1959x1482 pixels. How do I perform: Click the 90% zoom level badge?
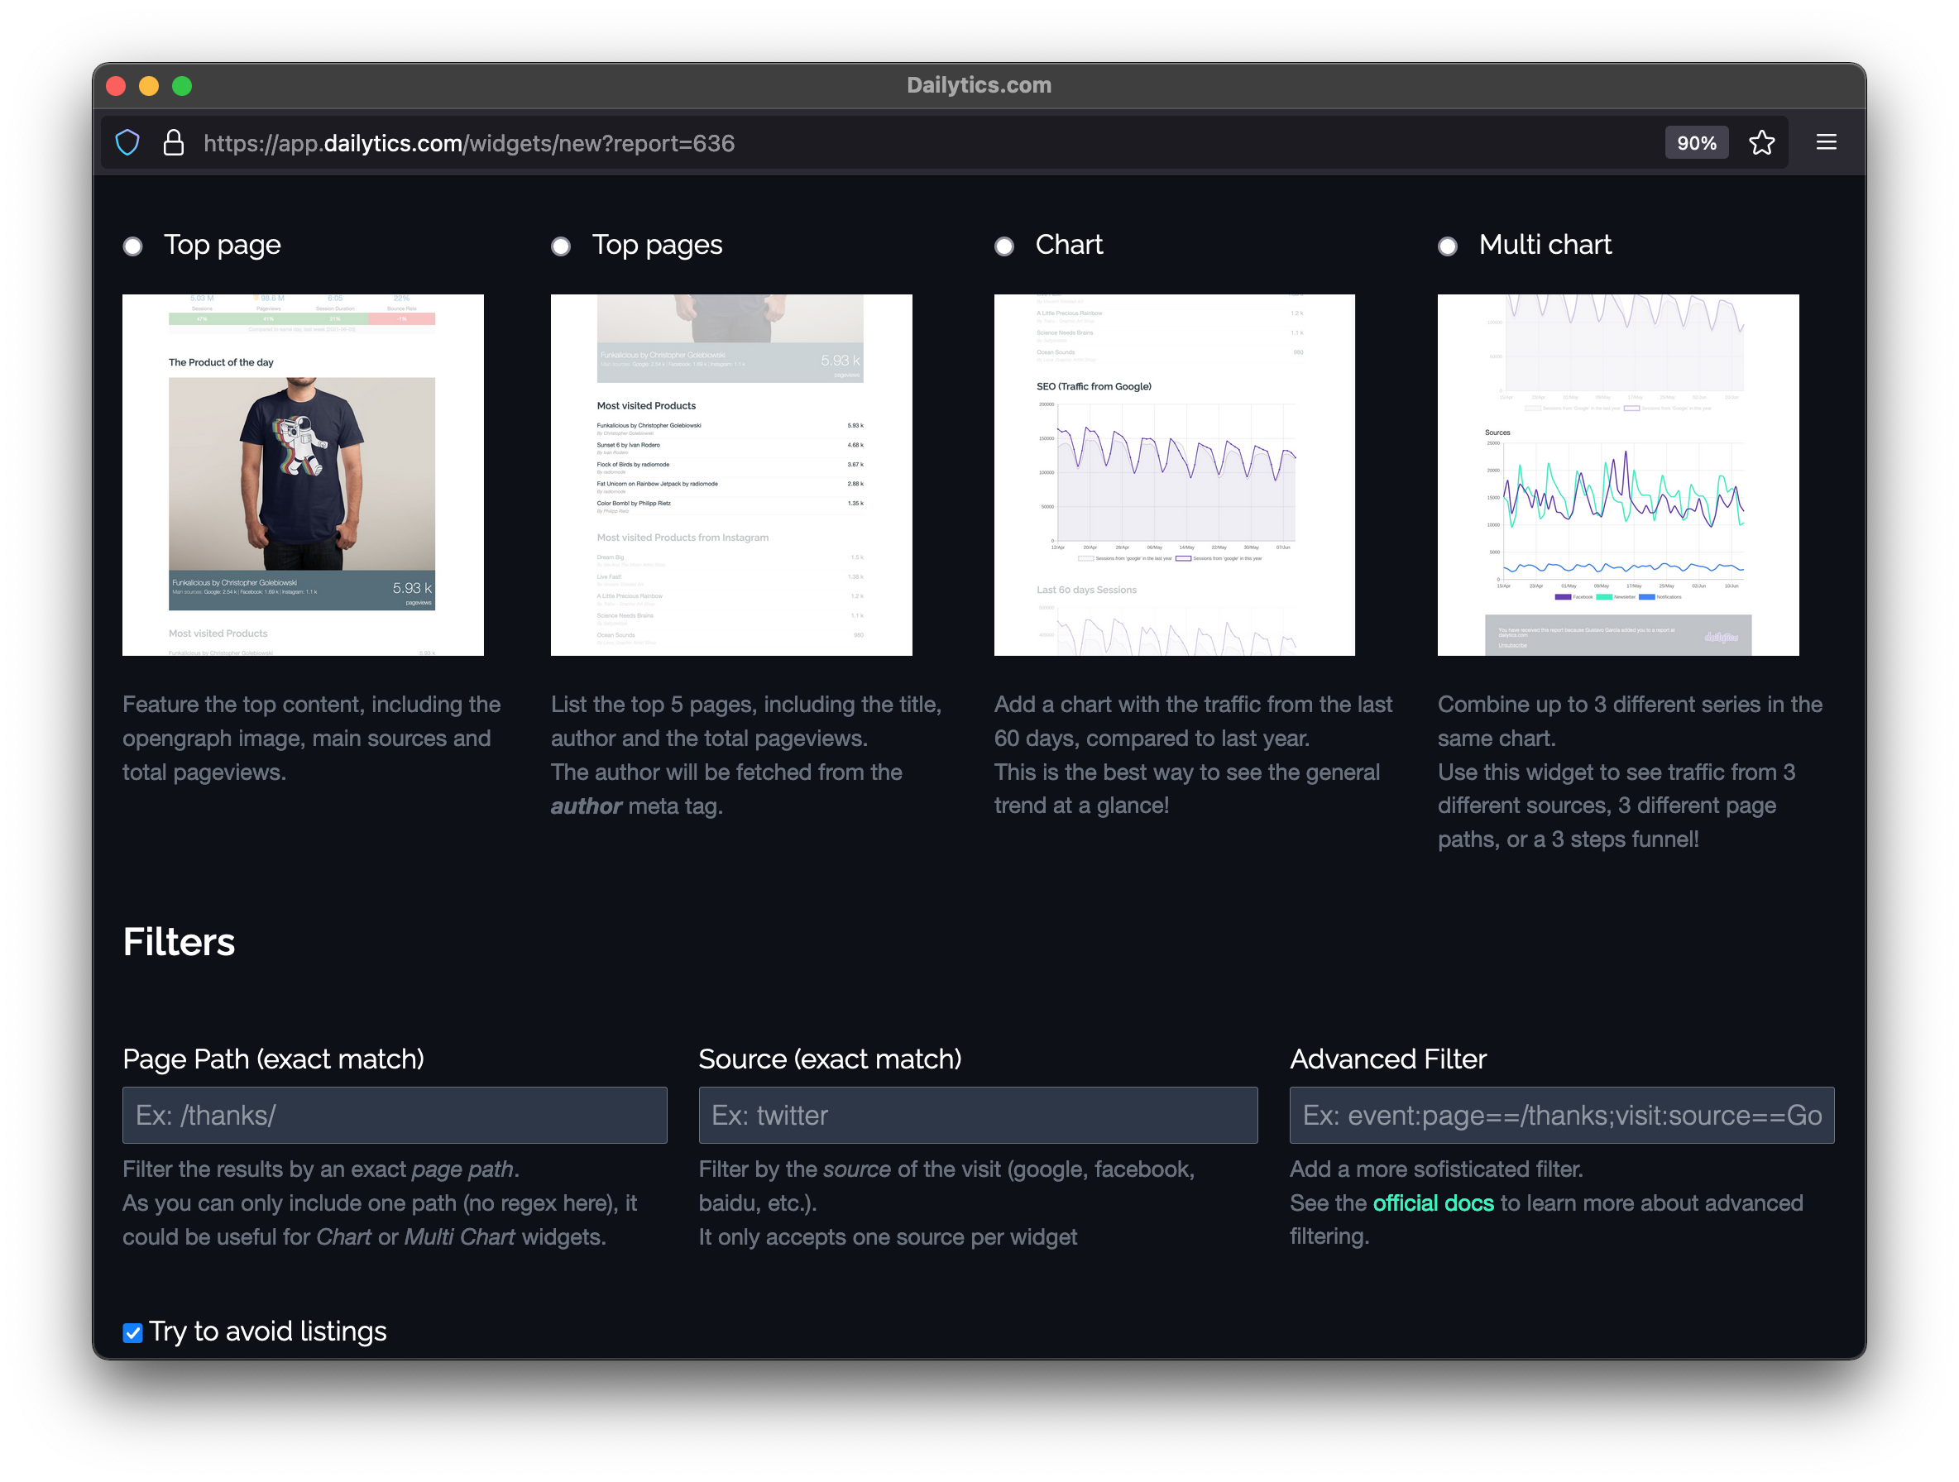[x=1696, y=142]
